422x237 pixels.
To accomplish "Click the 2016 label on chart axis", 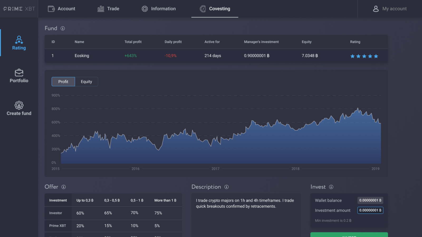I will [136, 169].
